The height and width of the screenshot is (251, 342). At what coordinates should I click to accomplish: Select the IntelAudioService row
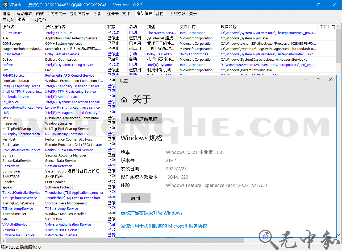coord(58,97)
